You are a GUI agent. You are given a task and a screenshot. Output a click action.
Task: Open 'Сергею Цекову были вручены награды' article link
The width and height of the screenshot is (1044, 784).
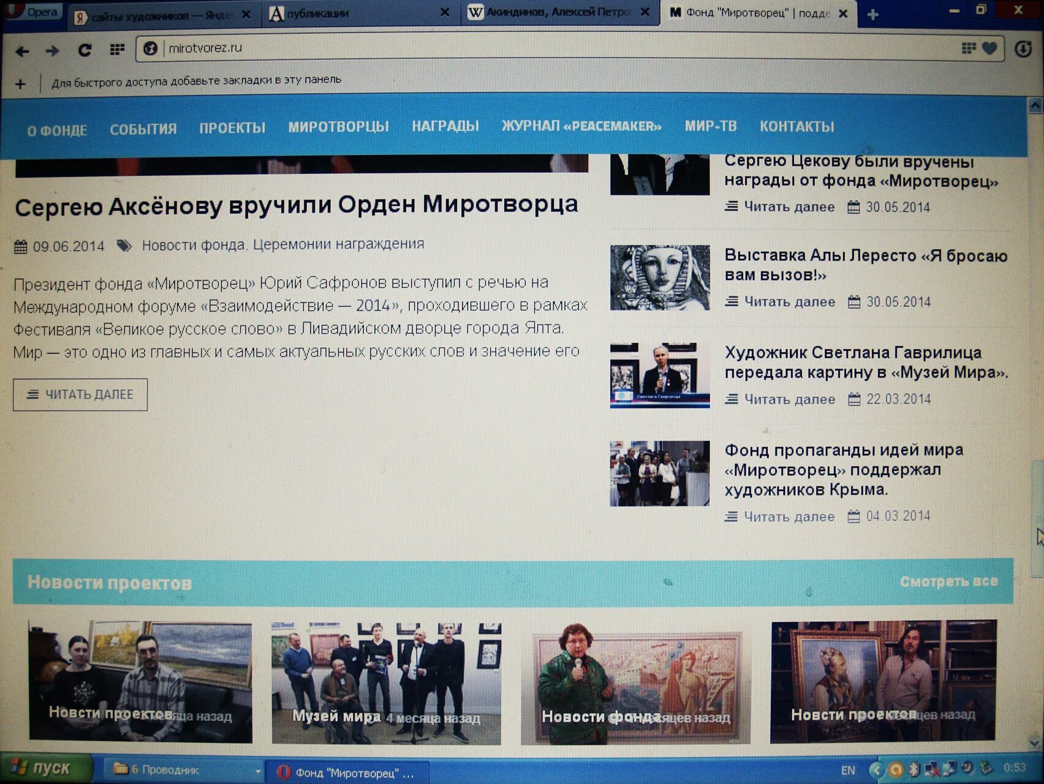[861, 171]
